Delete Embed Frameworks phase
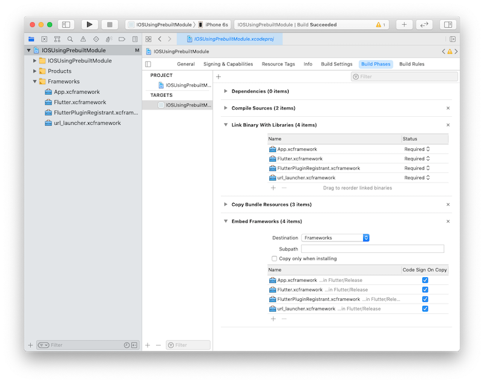 coord(448,221)
